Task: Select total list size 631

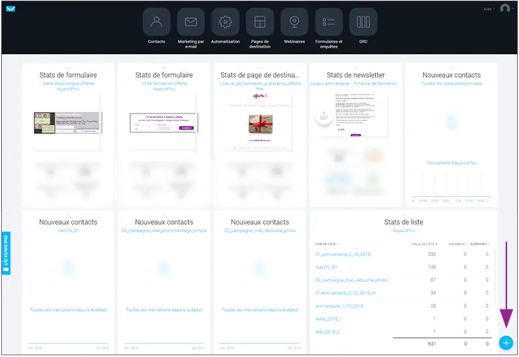Action: pos(432,344)
